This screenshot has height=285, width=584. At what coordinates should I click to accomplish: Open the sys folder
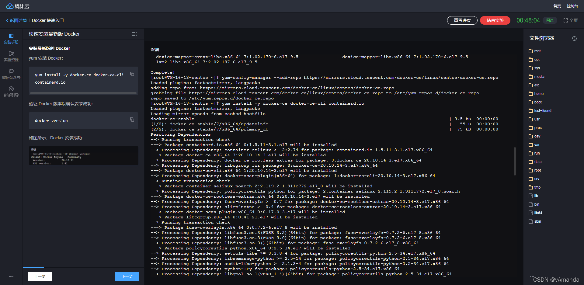pos(534,68)
